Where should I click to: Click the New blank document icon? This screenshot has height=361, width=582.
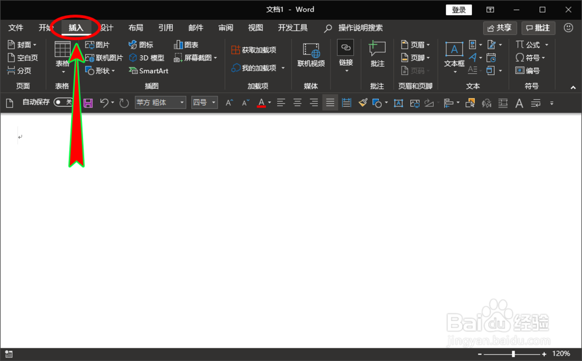click(10, 103)
